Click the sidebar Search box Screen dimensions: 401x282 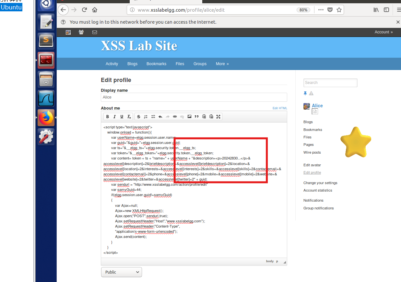click(x=330, y=83)
